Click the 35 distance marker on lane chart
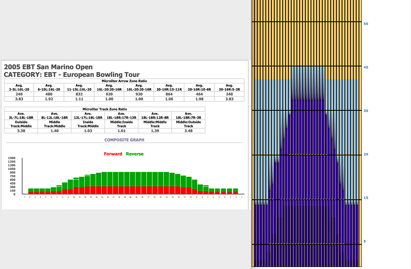The image size is (411, 269). (x=366, y=111)
